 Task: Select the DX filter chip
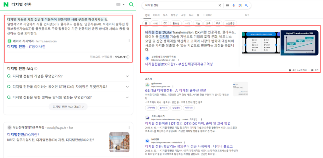(165, 23)
